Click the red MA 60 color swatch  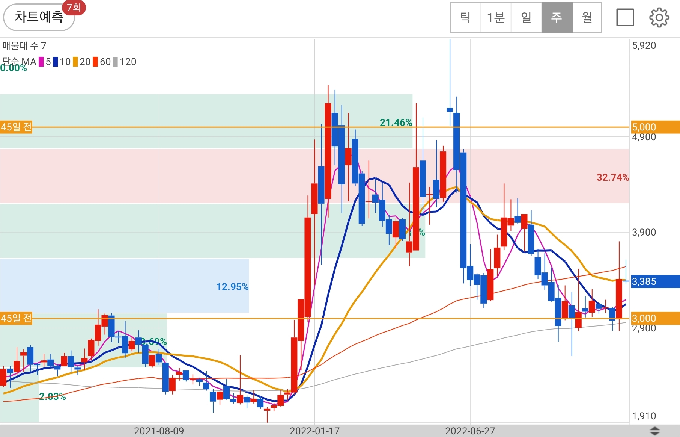[95, 62]
